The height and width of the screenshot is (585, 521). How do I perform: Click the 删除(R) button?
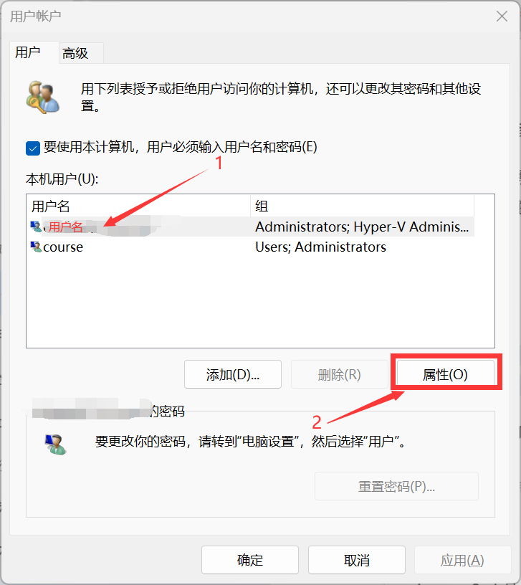pyautogui.click(x=340, y=374)
